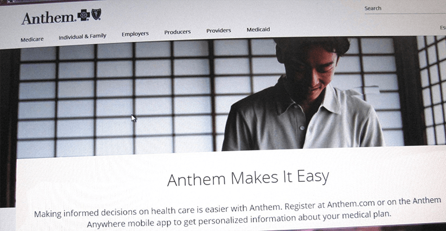Click the Anthem Makes It Easy headline
Screen dimensions: 446x231
click(x=248, y=178)
